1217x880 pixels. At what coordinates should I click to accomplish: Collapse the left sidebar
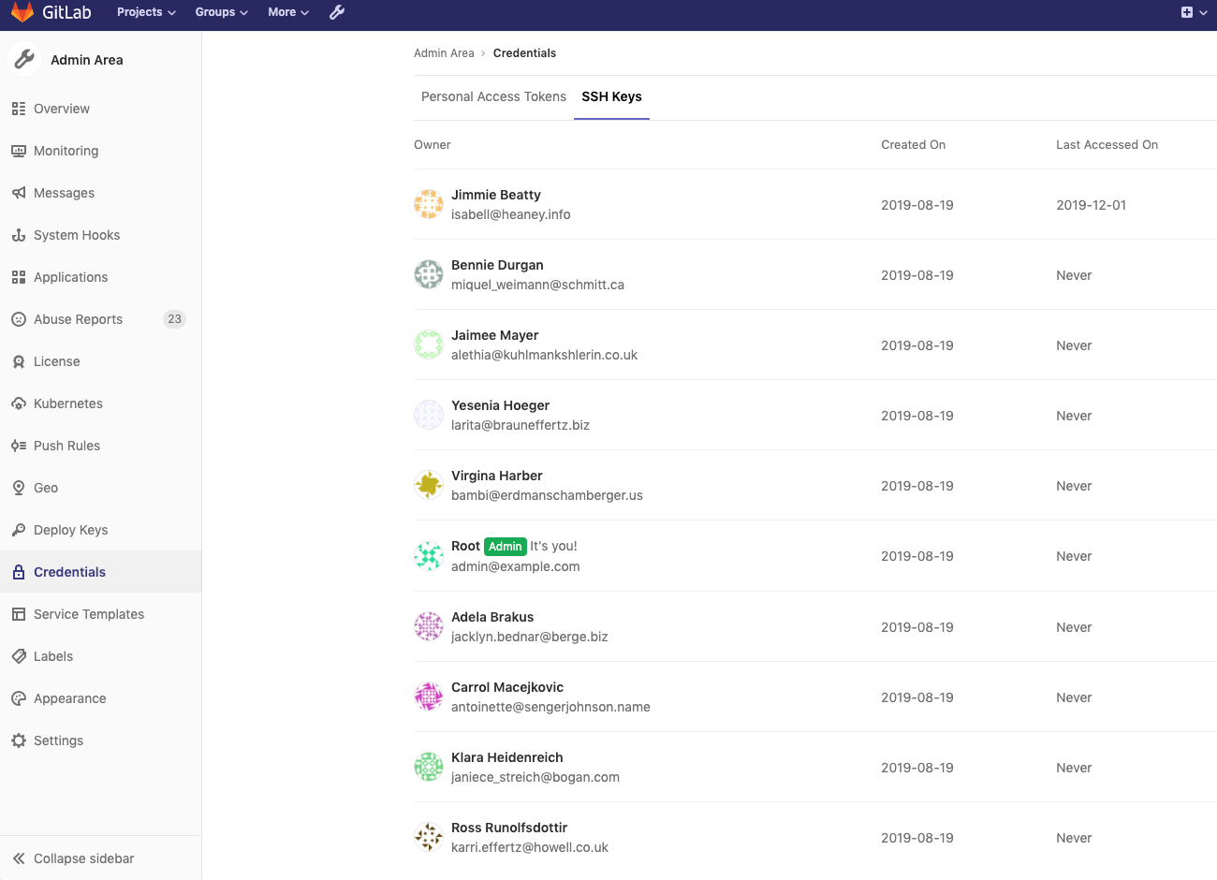click(83, 858)
